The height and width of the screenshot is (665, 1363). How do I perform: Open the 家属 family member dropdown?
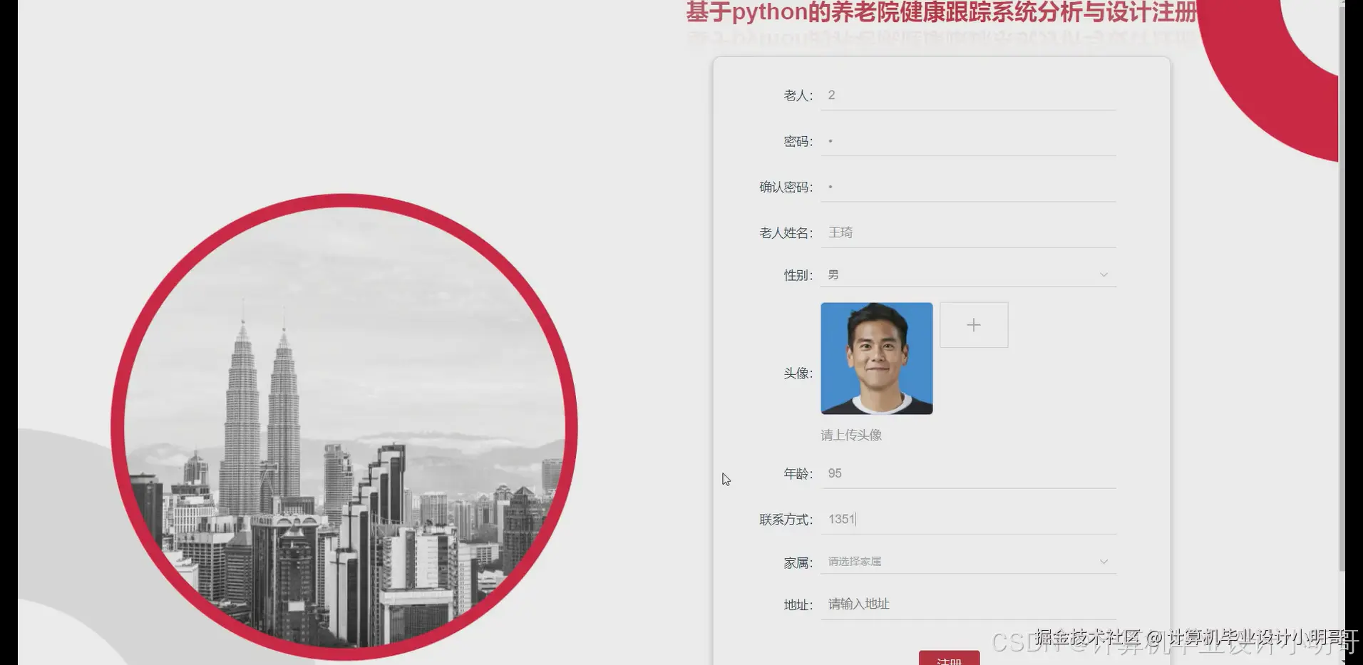(x=927, y=561)
